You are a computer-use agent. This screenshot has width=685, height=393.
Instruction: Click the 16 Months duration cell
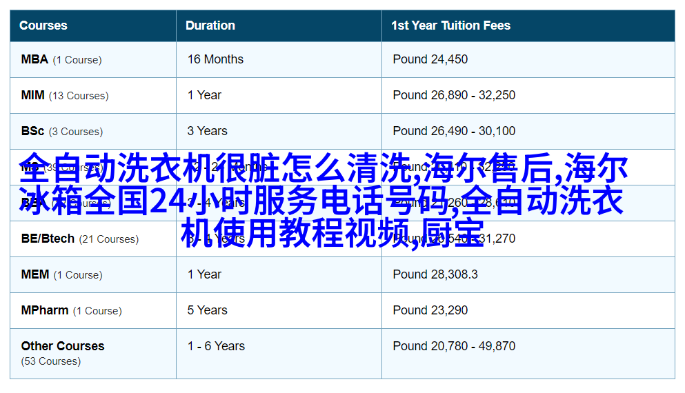click(215, 59)
